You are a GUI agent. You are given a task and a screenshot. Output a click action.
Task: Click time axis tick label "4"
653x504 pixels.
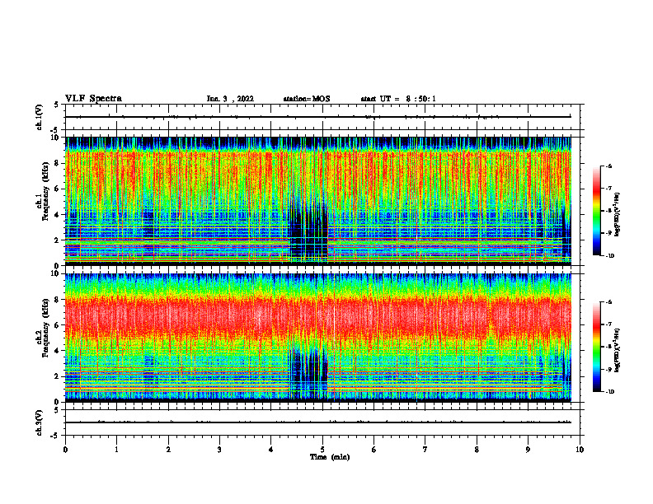point(270,450)
